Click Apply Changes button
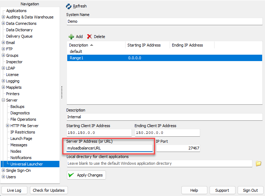Image resolution: width=265 pixels, height=196 pixels. pos(86,175)
